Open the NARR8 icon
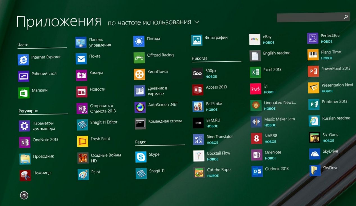This screenshot has height=206, width=356. [256, 138]
